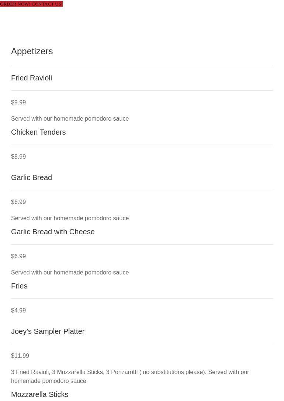This screenshot has height=401, width=284.
Task: Click the Chicken Tenders item title
Action: click(38, 132)
